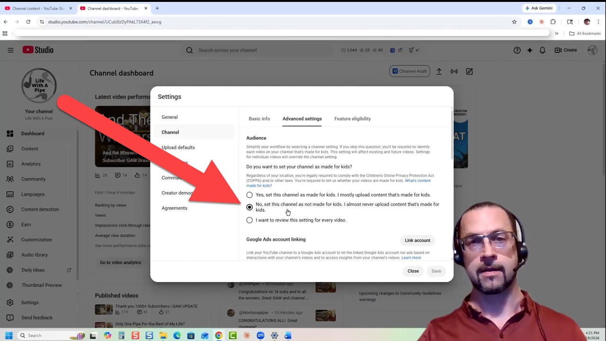Image resolution: width=606 pixels, height=341 pixels.
Task: Open Learn more about Google Ads linking
Action: tap(411, 258)
